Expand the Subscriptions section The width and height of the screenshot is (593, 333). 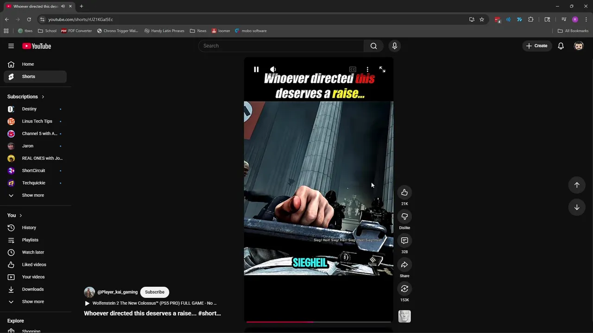[26, 97]
